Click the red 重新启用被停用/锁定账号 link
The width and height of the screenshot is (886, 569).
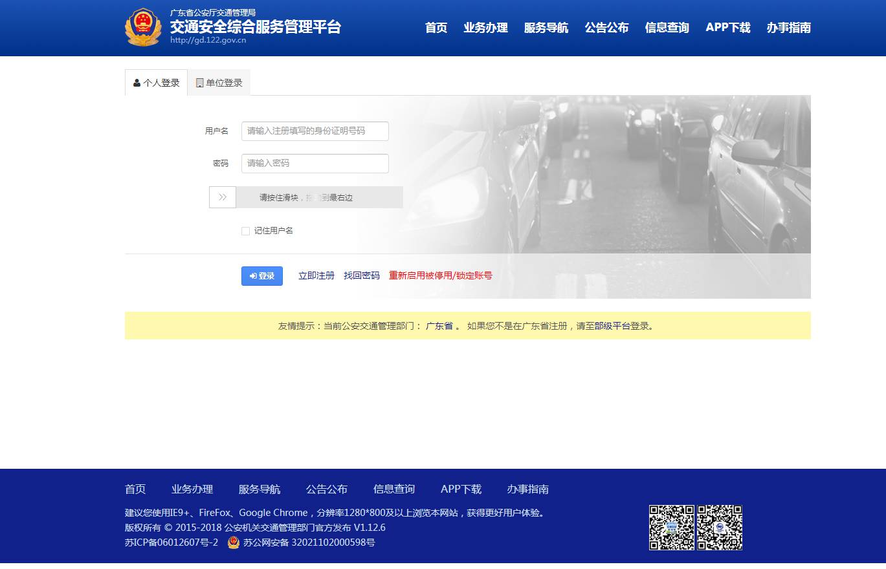(x=440, y=275)
